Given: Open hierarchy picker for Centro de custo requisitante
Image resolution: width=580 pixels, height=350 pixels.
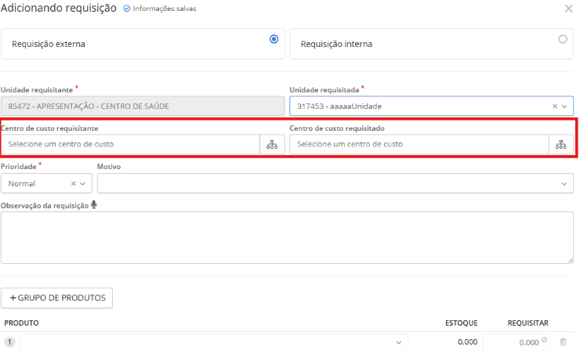Looking at the screenshot, I should click(x=272, y=145).
